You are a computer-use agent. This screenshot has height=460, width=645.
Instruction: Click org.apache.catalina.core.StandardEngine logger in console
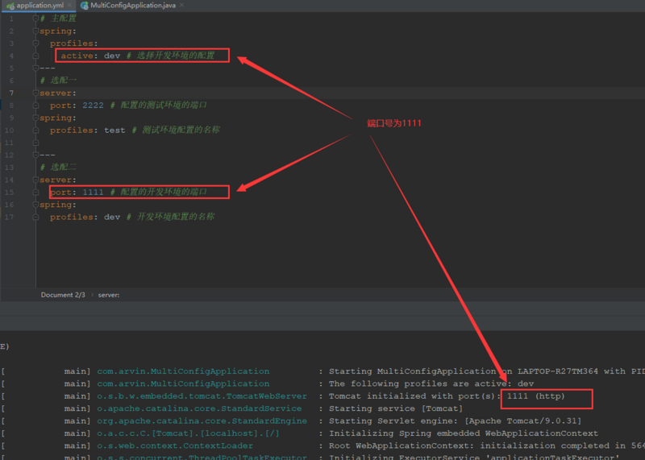click(202, 421)
